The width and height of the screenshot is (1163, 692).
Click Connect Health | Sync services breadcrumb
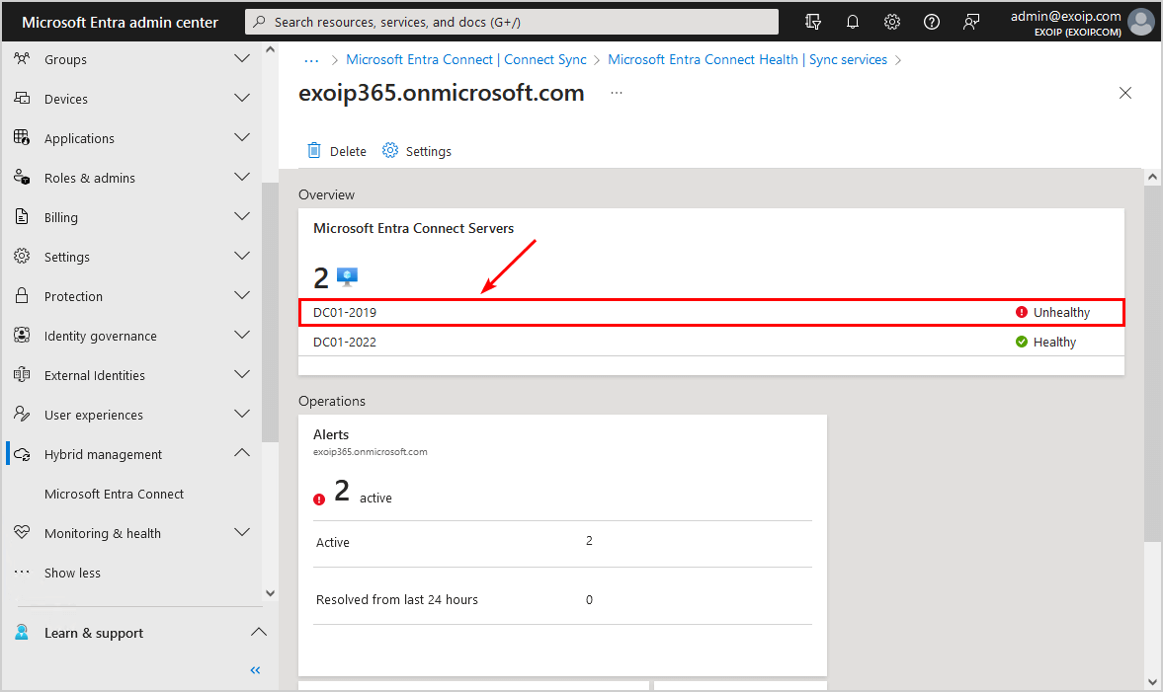(x=747, y=59)
